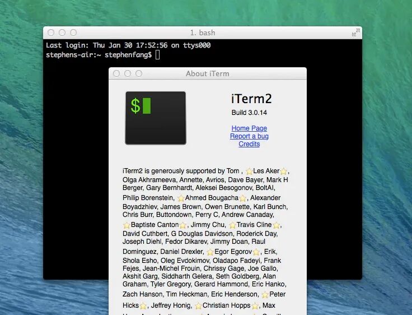Click the name 'Eric Hanko'
The height and width of the screenshot is (315, 412).
tap(268, 284)
